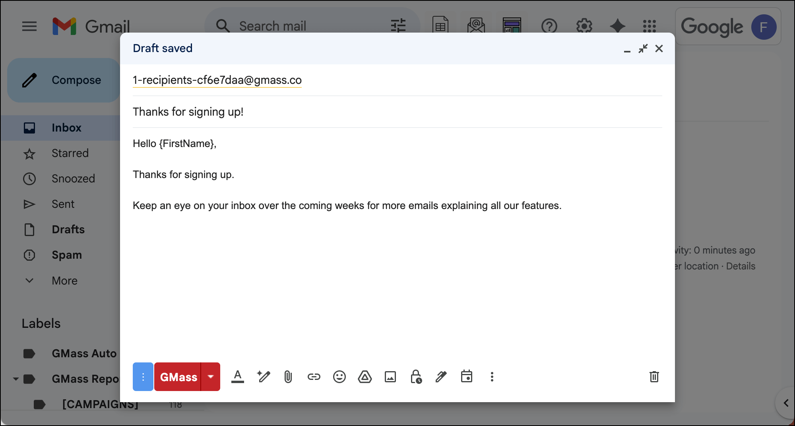This screenshot has width=795, height=426.
Task: Open formatting options with the underlined A
Action: [238, 377]
